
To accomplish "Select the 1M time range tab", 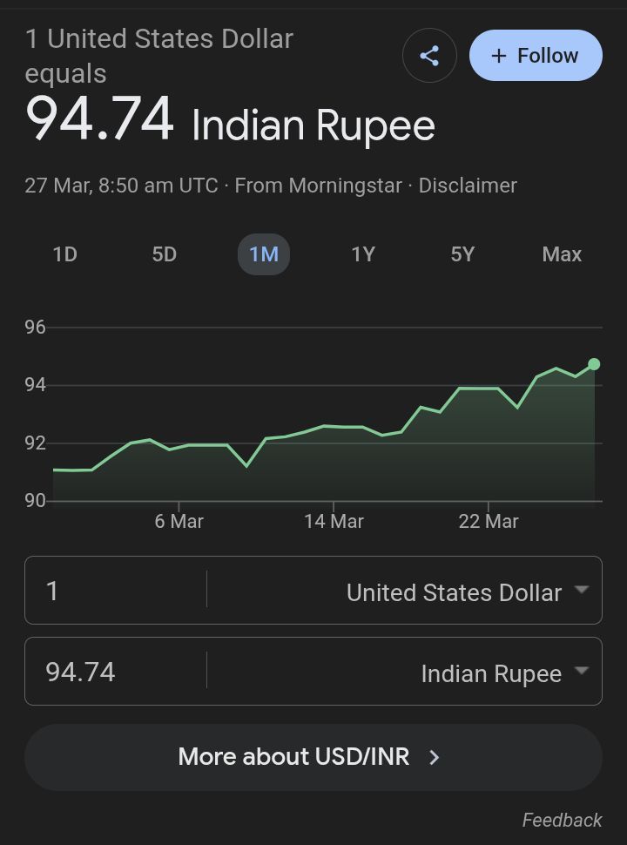I will click(264, 254).
